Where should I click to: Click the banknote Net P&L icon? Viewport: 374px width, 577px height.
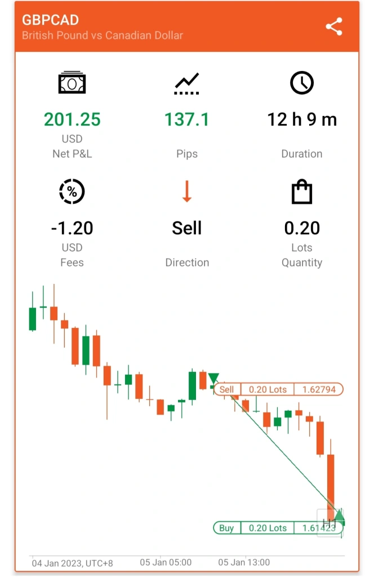pyautogui.click(x=72, y=82)
